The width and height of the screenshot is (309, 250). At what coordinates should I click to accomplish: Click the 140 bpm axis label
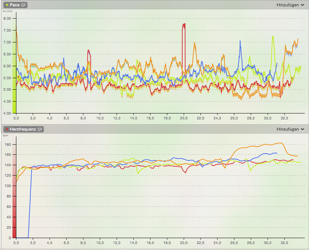tap(8, 165)
